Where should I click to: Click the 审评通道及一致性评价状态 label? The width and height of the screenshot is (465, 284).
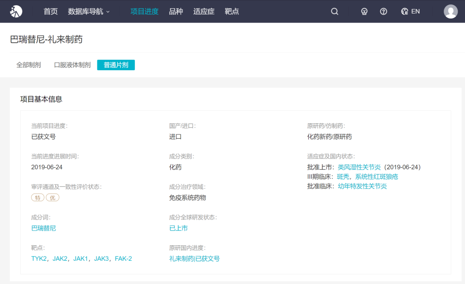pyautogui.click(x=66, y=187)
